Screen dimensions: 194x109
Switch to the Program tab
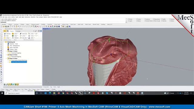pyautogui.click(x=12, y=31)
